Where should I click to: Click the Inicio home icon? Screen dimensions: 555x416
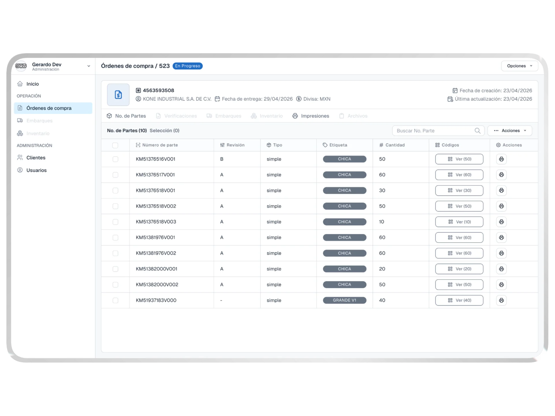(x=20, y=84)
